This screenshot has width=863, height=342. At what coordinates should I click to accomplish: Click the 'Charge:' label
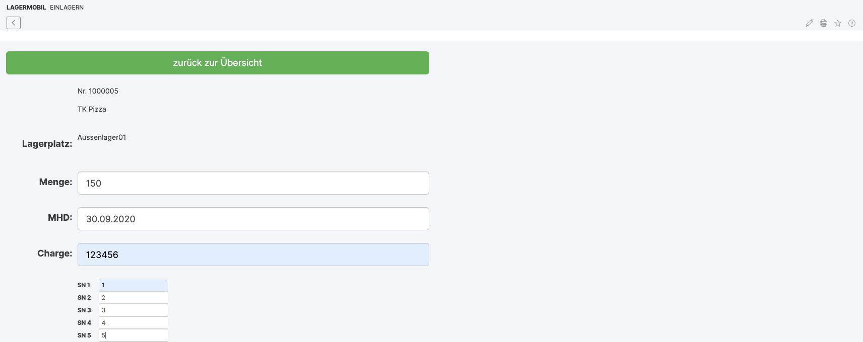tap(54, 253)
